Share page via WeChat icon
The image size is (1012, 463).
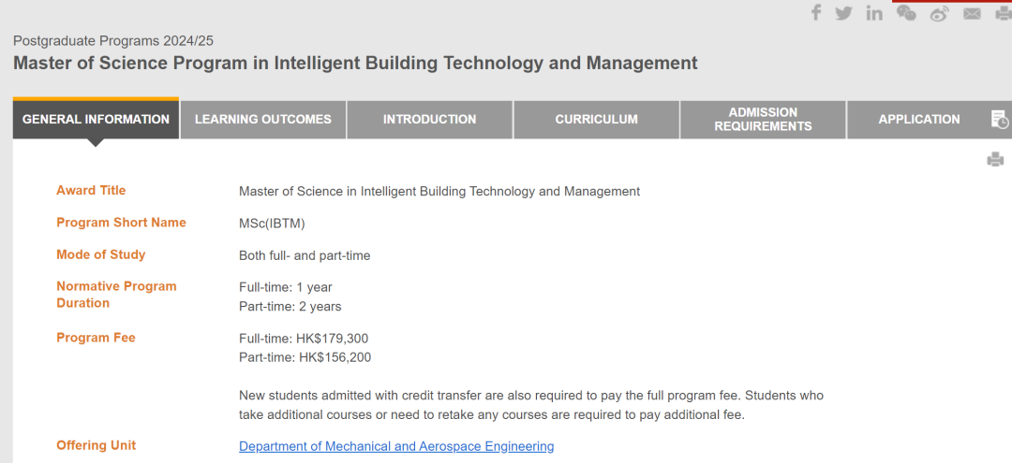pos(906,12)
